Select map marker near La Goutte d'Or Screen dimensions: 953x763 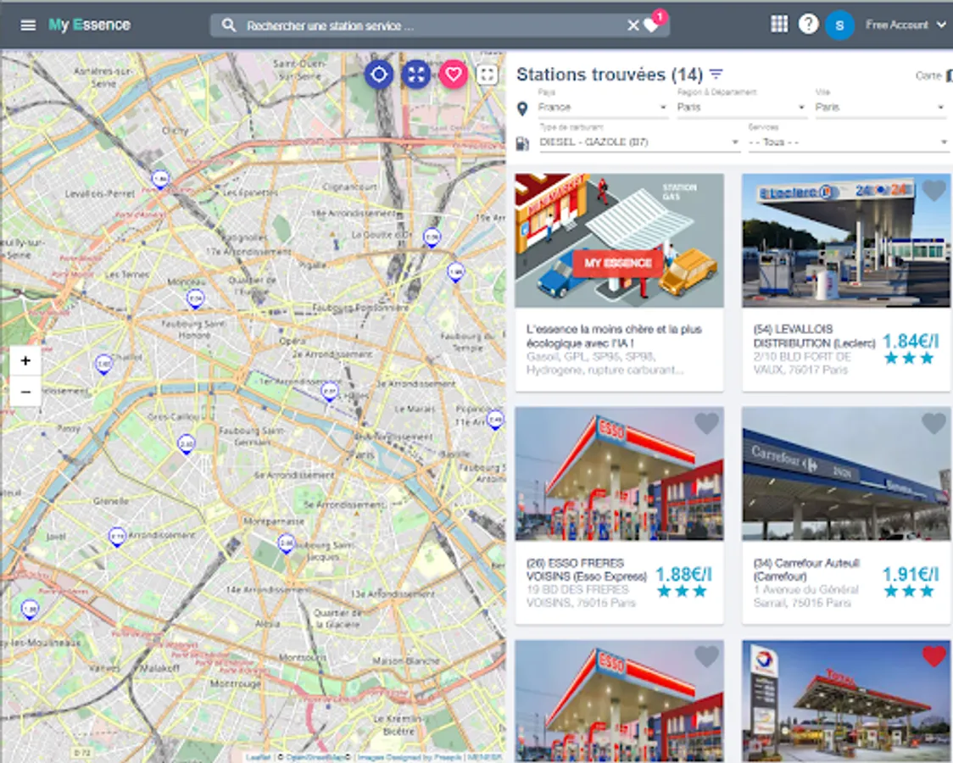(x=432, y=237)
